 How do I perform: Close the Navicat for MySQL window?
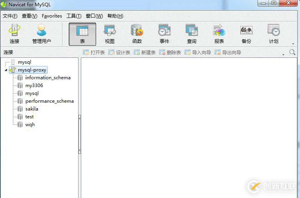pyautogui.click(x=288, y=3)
